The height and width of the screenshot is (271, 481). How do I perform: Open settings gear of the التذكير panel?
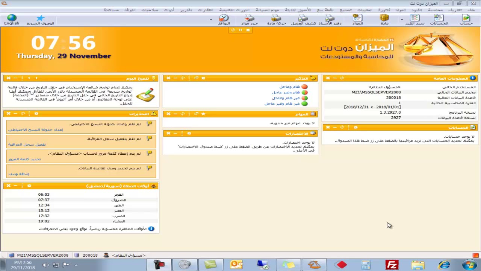click(203, 78)
